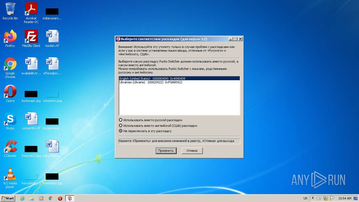This screenshot has height=202, width=359.
Task: Select the CCleaner desktop icon
Action: click(x=10, y=148)
